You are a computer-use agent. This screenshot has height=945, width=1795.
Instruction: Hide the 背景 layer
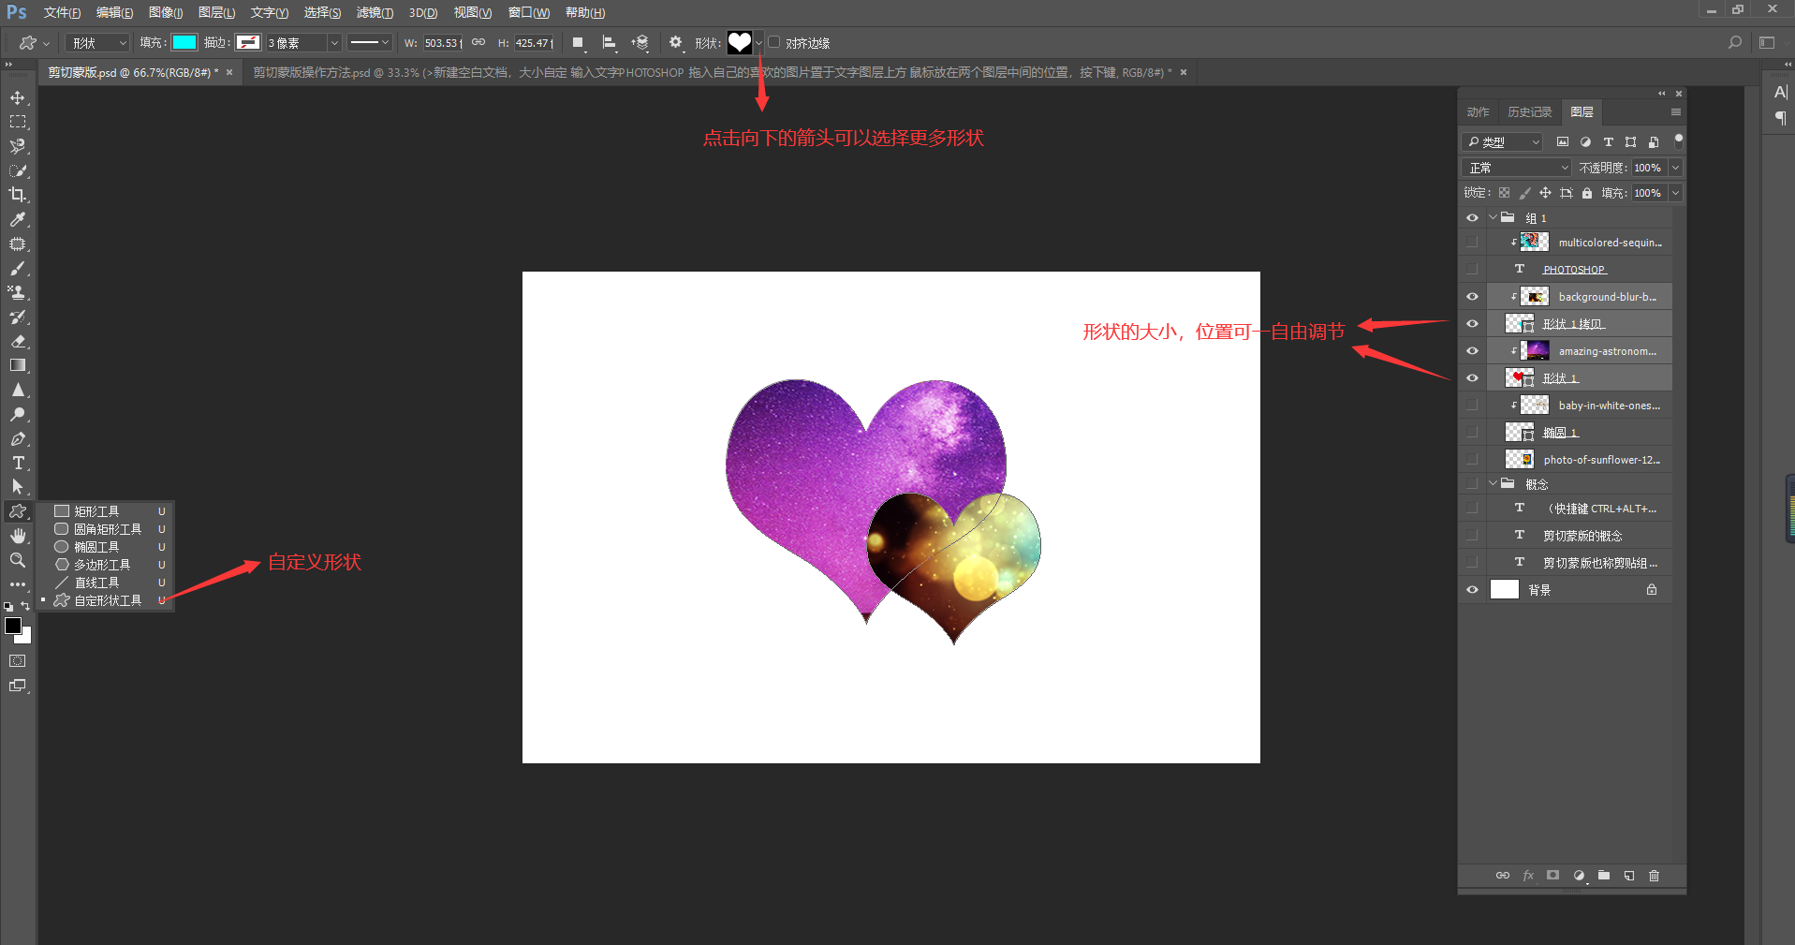click(x=1472, y=590)
